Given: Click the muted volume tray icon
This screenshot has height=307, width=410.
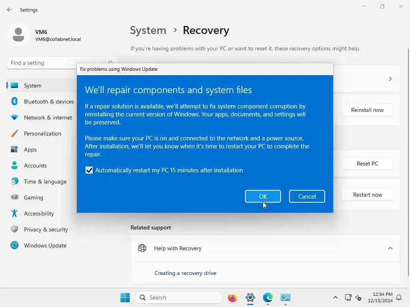Looking at the screenshot, I should click(x=358, y=297).
